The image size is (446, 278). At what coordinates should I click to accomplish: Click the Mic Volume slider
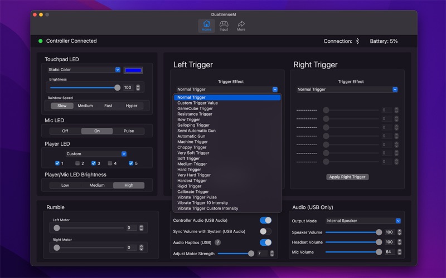point(353,252)
